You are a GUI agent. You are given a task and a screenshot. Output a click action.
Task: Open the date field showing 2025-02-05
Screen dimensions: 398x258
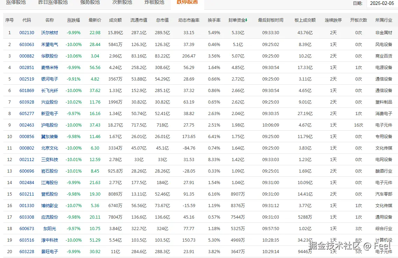click(x=382, y=3)
